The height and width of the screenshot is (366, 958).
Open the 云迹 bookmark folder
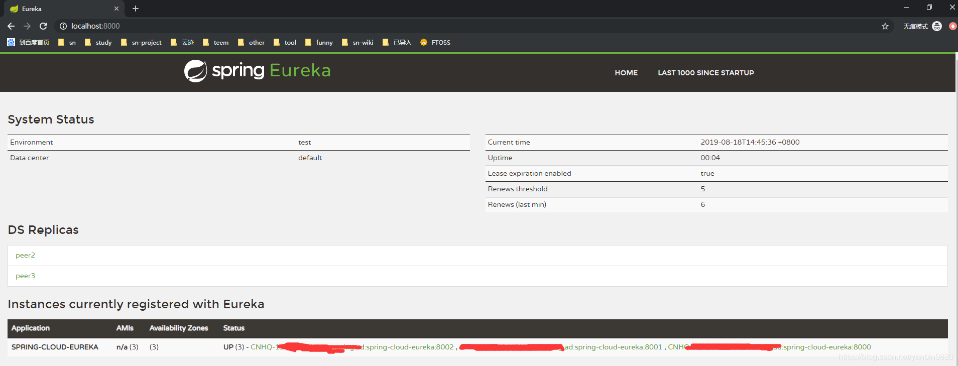(x=182, y=42)
